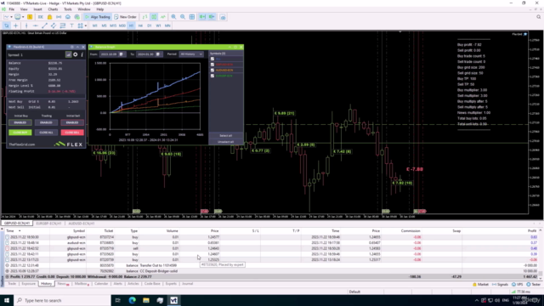Toggle the Trading ENABLED button
Viewport: 544px width, 306px height.
[46, 122]
